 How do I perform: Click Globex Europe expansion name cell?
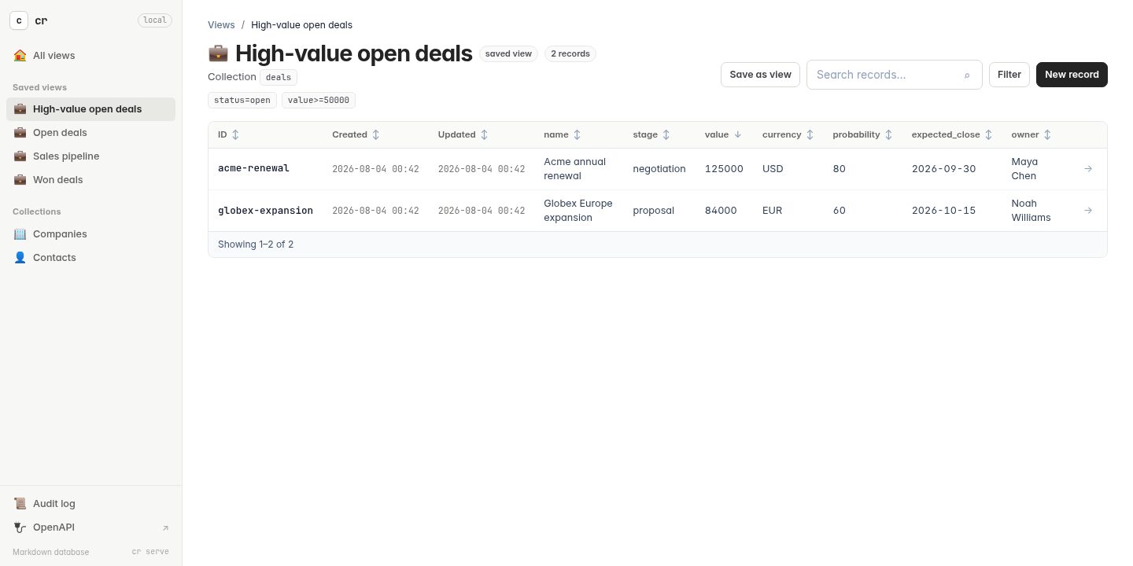(578, 211)
